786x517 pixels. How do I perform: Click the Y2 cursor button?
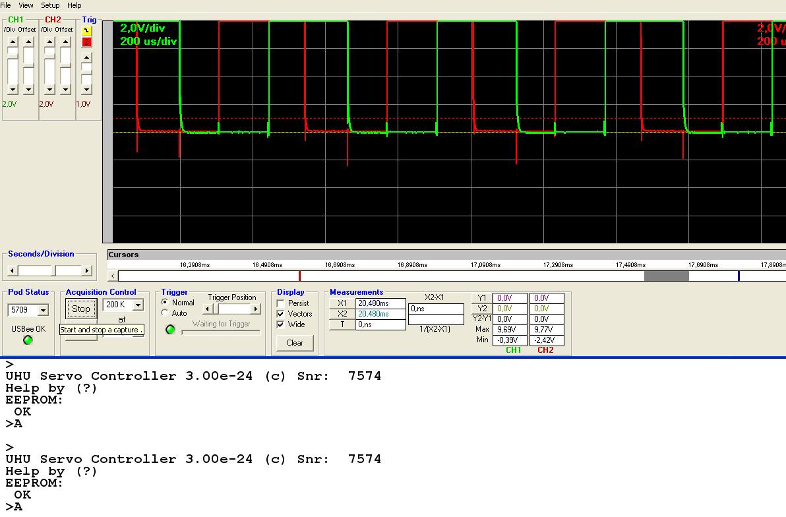(482, 309)
